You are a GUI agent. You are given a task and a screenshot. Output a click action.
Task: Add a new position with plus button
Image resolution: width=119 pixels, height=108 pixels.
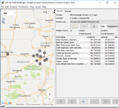(83, 102)
